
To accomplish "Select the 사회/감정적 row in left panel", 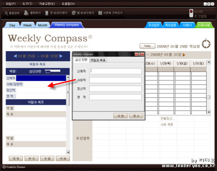I will (x=36, y=84).
